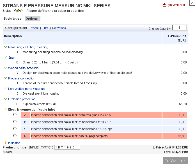The height and width of the screenshot is (167, 195).
Task: Click green checkmark beside Span
Action: [6, 57]
